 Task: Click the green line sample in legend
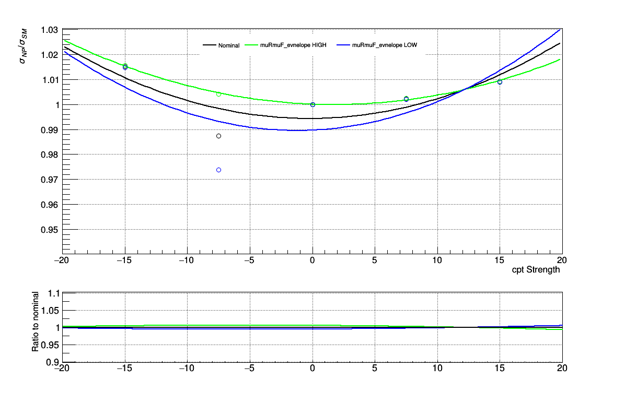[251, 45]
